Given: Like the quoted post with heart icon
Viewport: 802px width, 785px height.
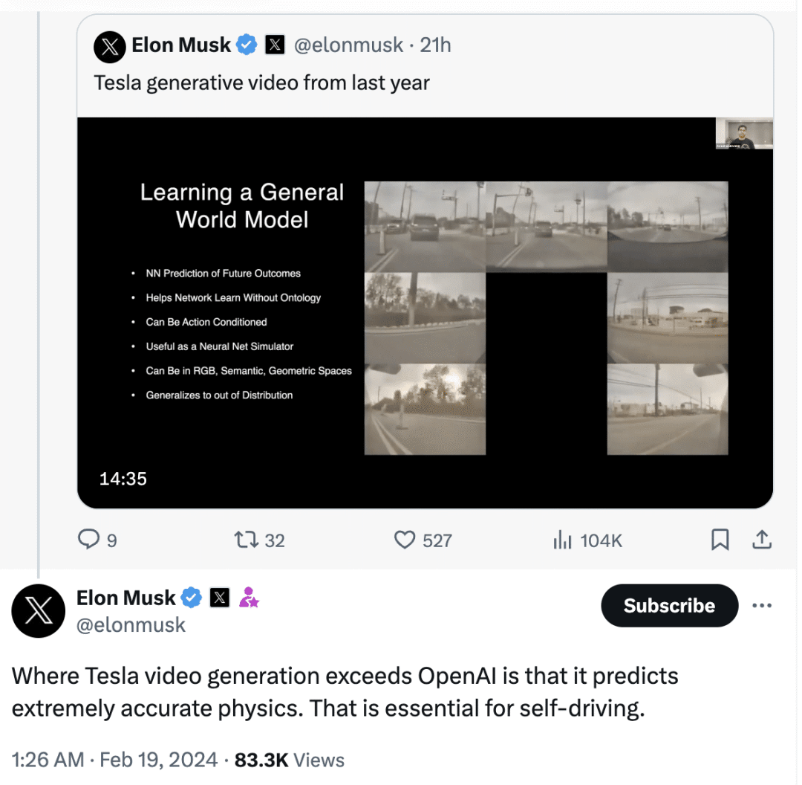Looking at the screenshot, I should [x=405, y=539].
